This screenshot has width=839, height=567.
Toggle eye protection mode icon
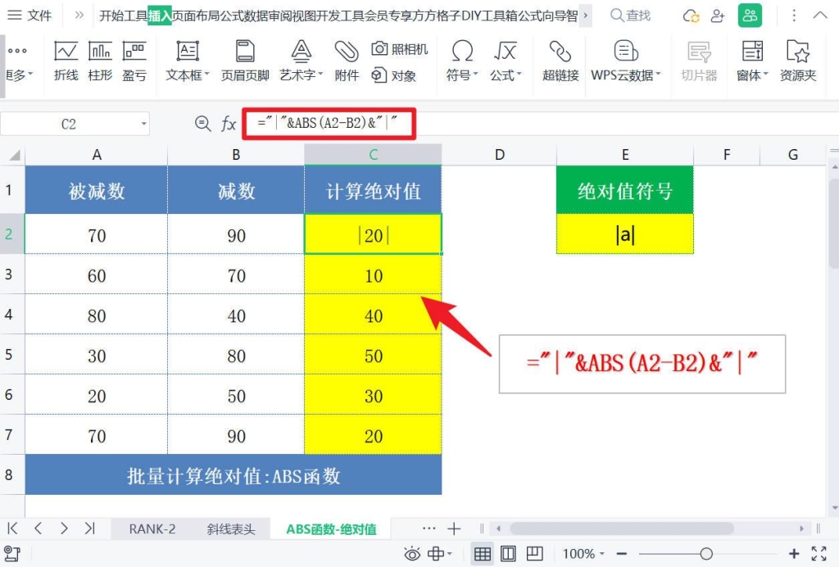[412, 554]
